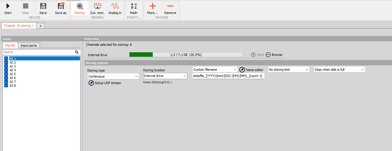Open the Stop when disk is full dropdown
The height and width of the screenshot is (151, 392).
click(x=339, y=70)
